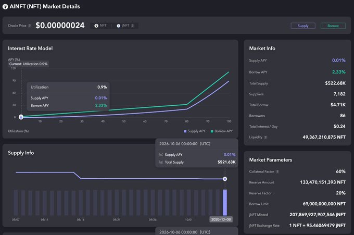Open the Borrow dialog button
This screenshot has height=235, width=354.
click(333, 26)
